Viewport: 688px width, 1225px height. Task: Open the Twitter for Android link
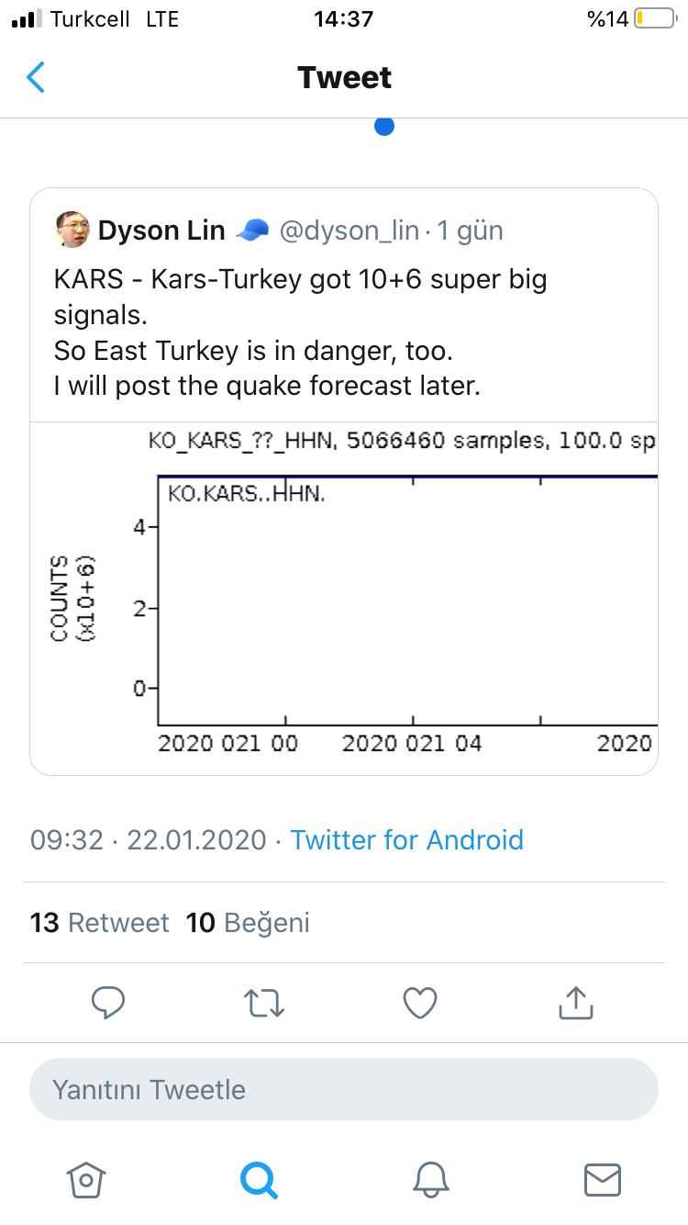407,839
